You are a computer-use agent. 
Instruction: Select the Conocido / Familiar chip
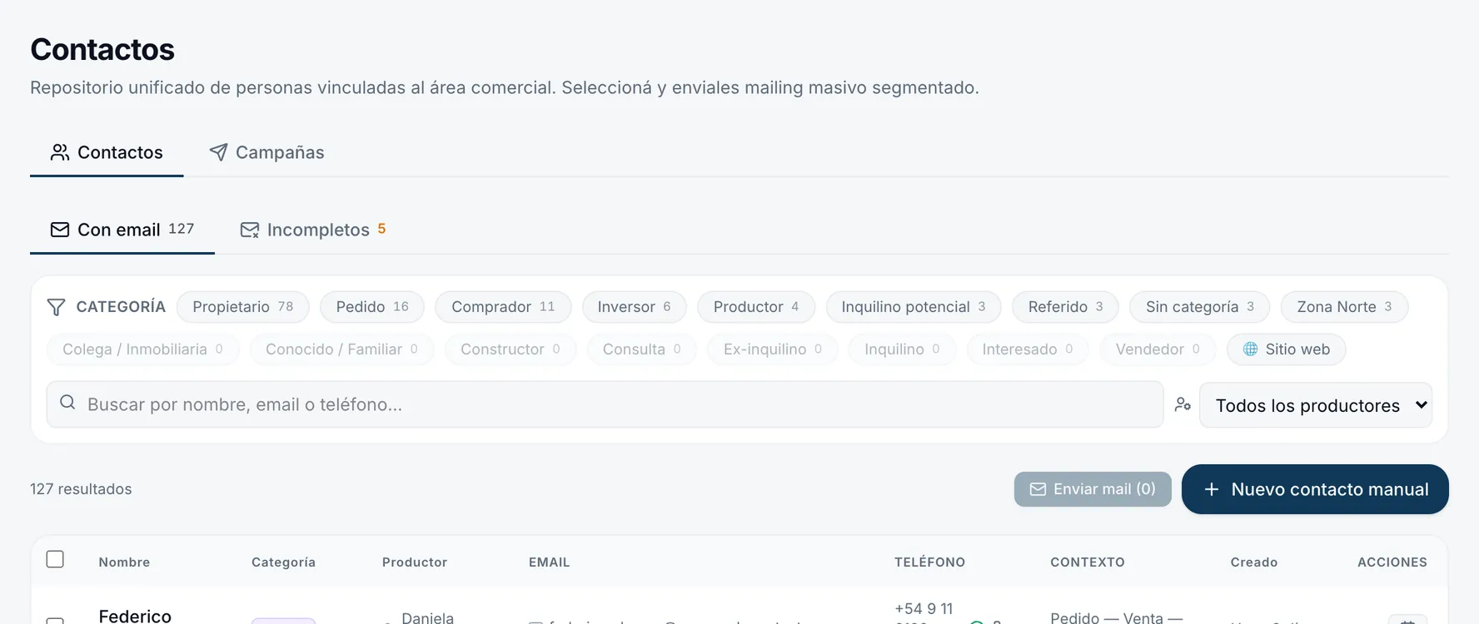pos(342,349)
